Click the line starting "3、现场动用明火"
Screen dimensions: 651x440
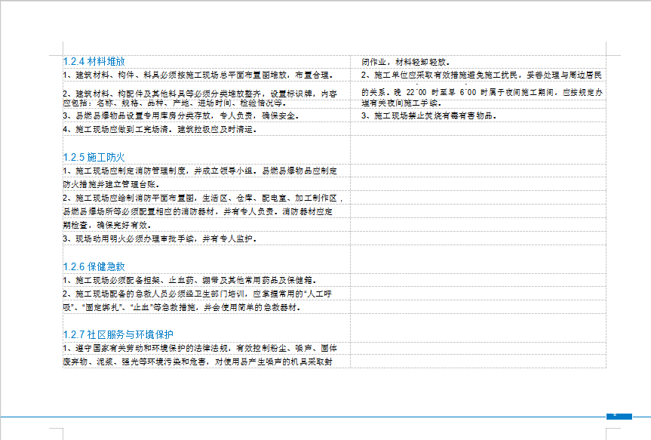[160, 239]
